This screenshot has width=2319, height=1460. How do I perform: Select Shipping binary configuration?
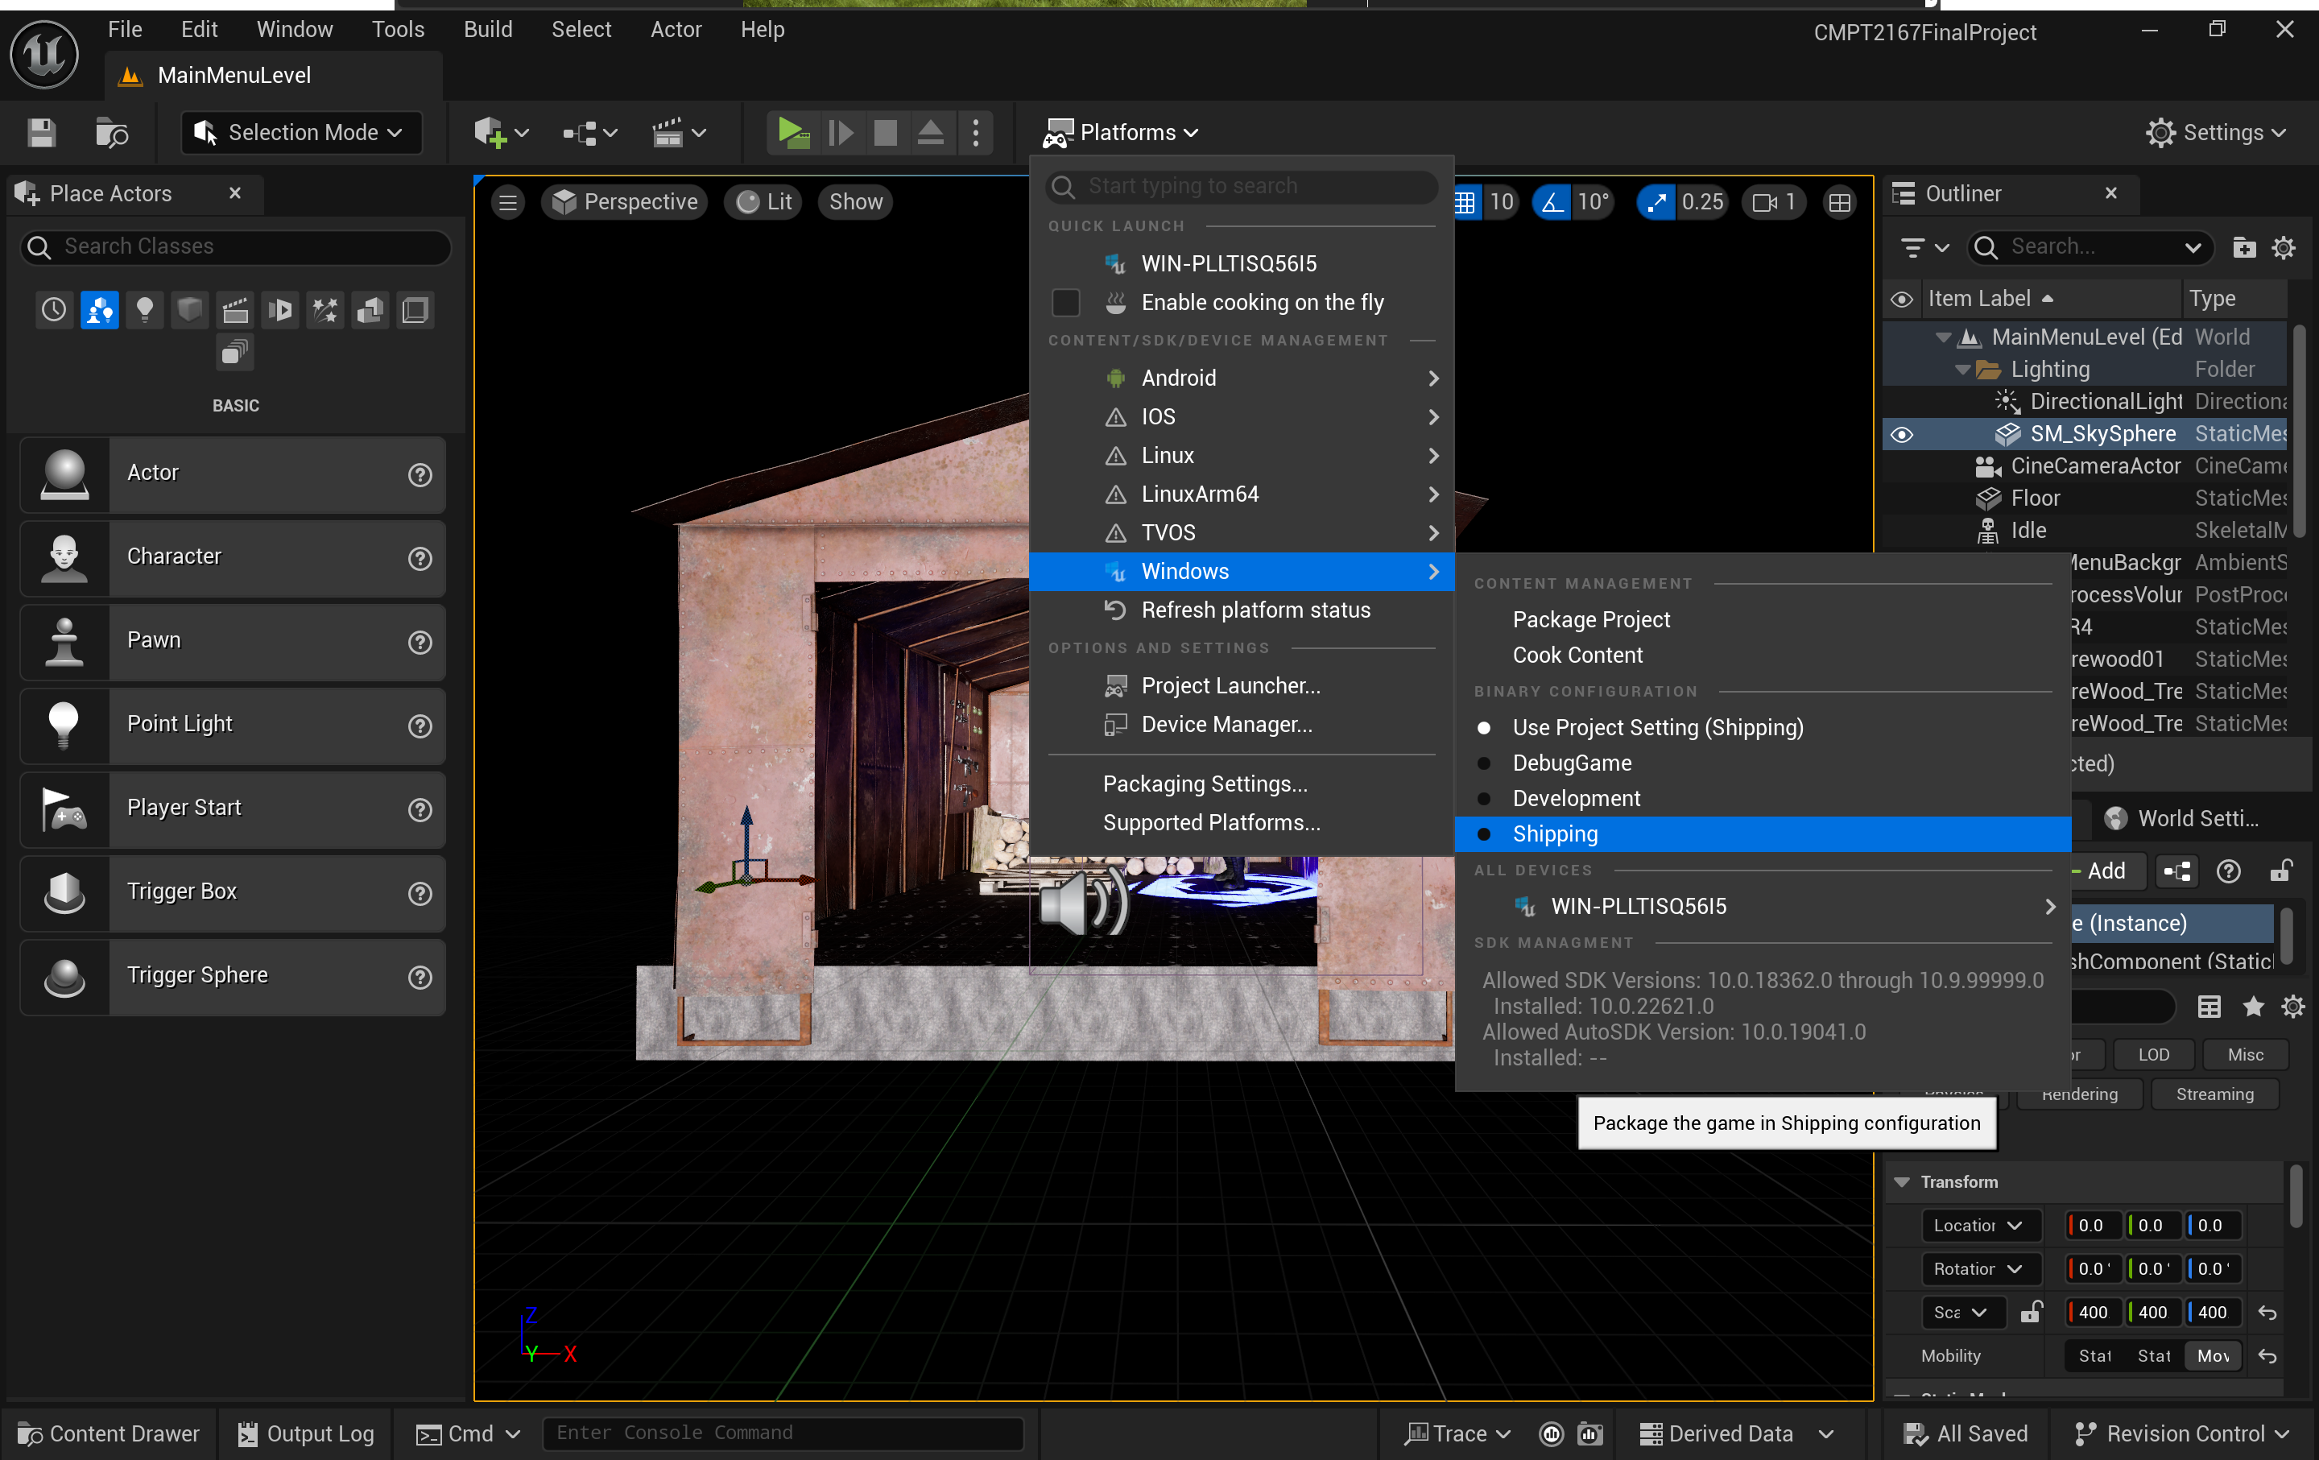(1763, 834)
